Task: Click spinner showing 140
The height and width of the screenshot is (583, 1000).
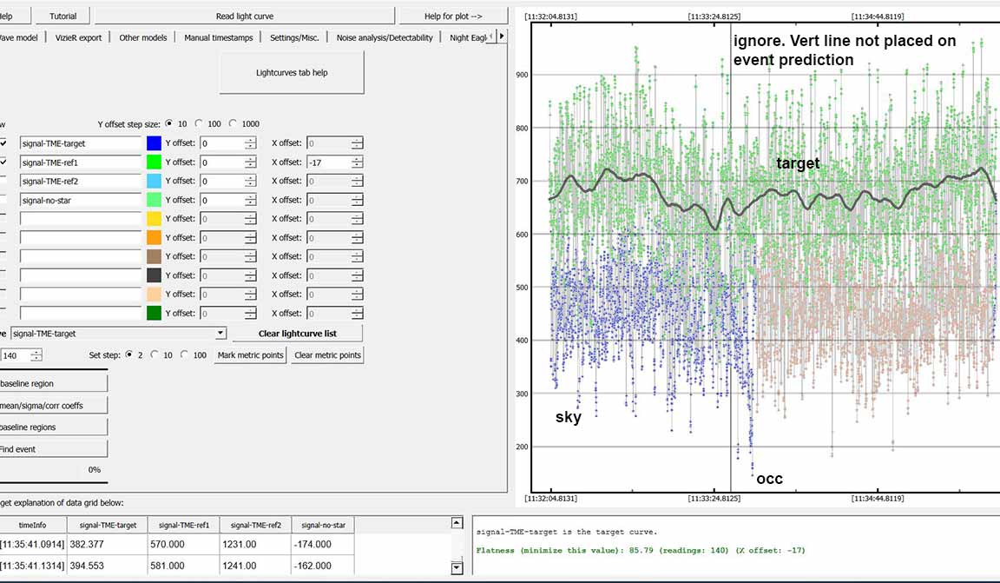Action: [x=21, y=355]
